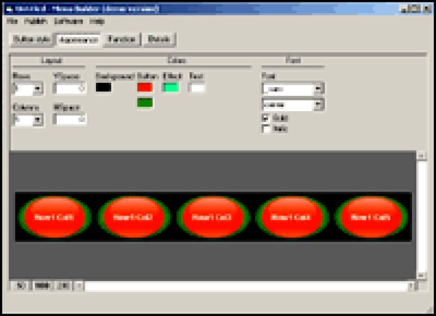Open the Help menu

coord(97,21)
